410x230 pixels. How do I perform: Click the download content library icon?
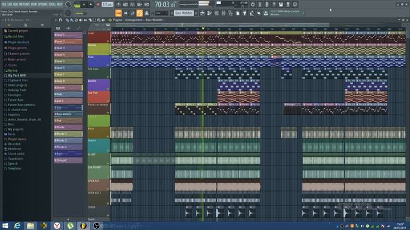click(x=266, y=13)
